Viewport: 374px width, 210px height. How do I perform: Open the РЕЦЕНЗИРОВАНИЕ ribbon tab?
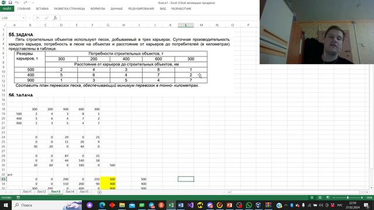pyautogui.click(x=141, y=9)
